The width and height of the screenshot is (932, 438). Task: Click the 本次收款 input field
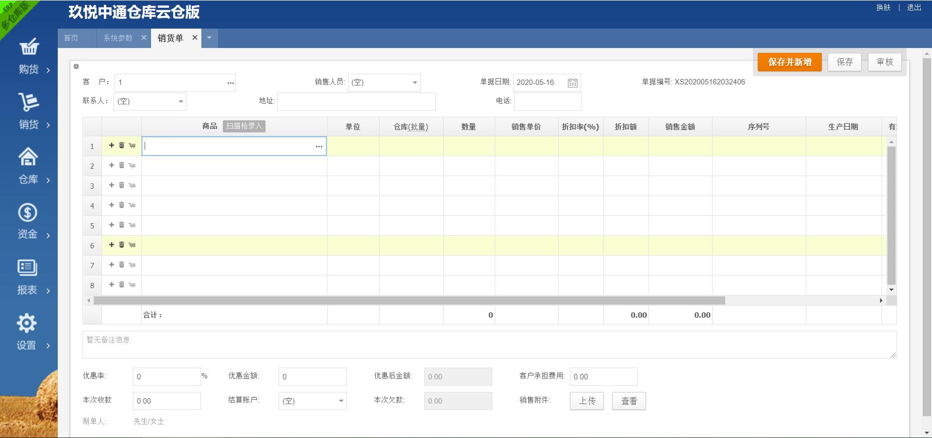point(166,401)
